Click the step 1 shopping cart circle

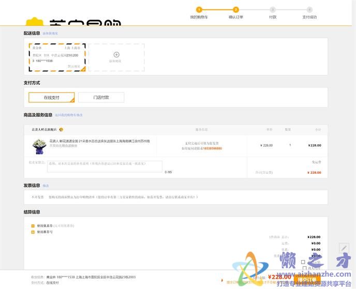pyautogui.click(x=199, y=9)
